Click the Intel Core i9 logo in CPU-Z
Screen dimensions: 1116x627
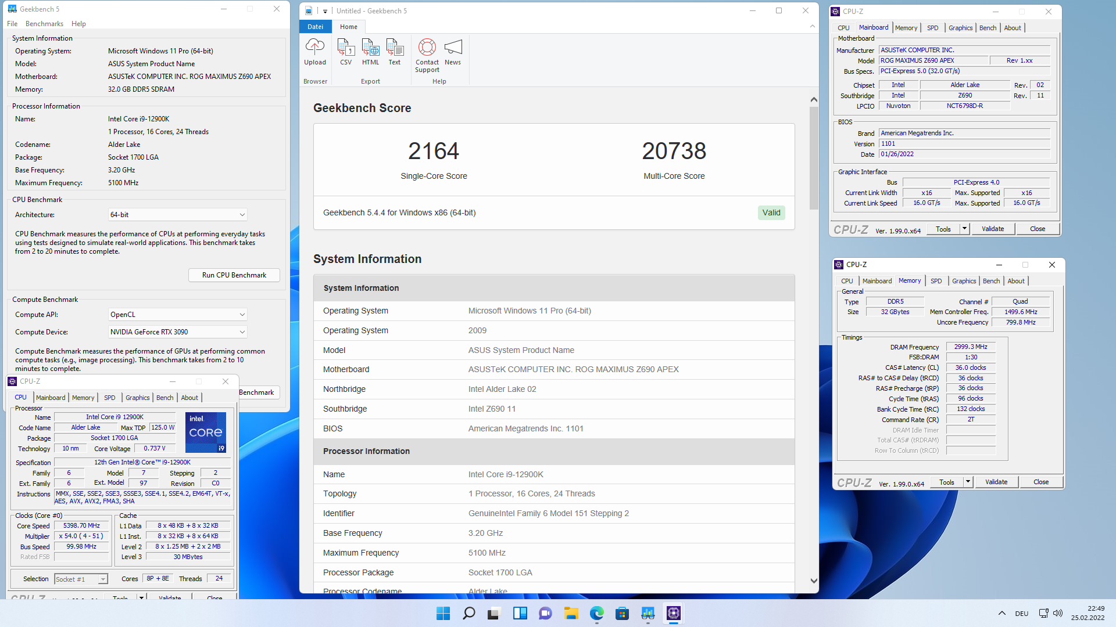[206, 433]
